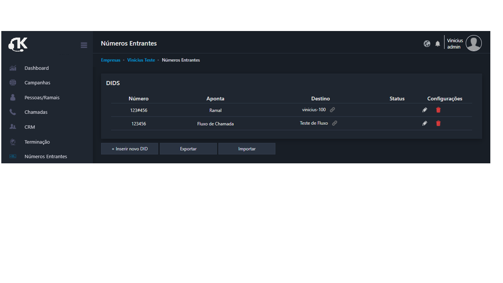
Task: Click the Chamadas phone icon
Action: point(13,112)
